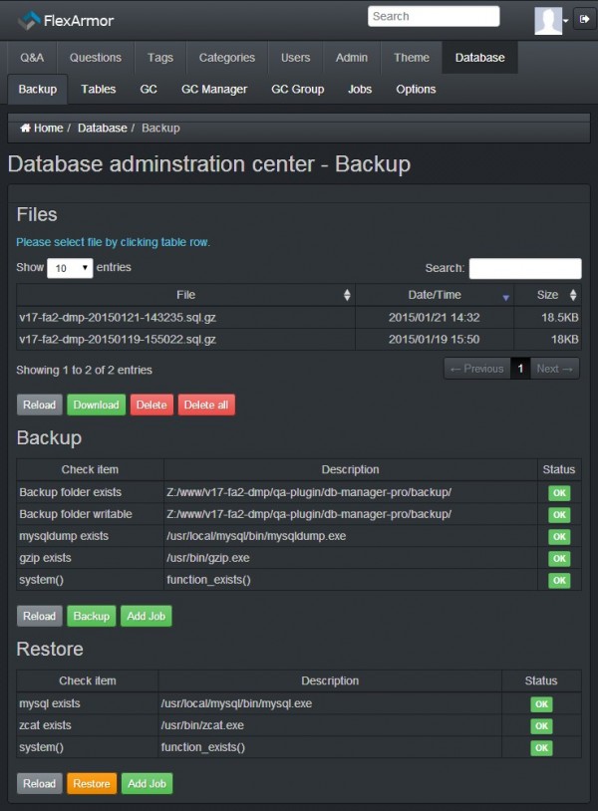Image resolution: width=598 pixels, height=811 pixels.
Task: Click the Home icon in breadcrumb
Action: pyautogui.click(x=25, y=129)
